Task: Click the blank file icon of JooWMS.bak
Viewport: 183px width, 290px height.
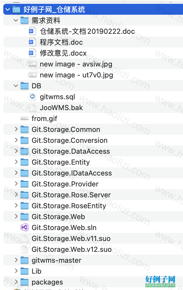Action: [x=32, y=108]
